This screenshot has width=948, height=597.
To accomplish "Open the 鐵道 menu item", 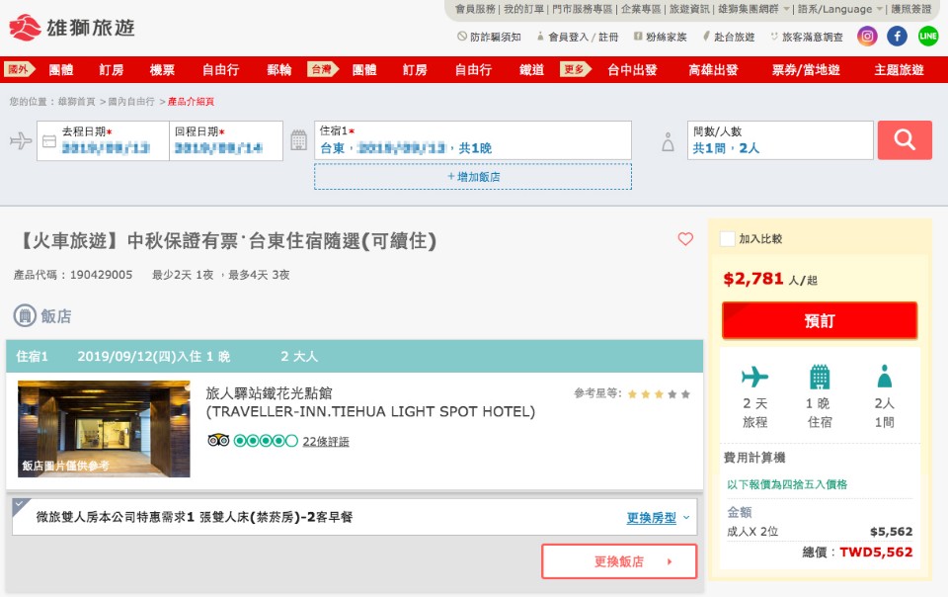I will click(x=531, y=69).
